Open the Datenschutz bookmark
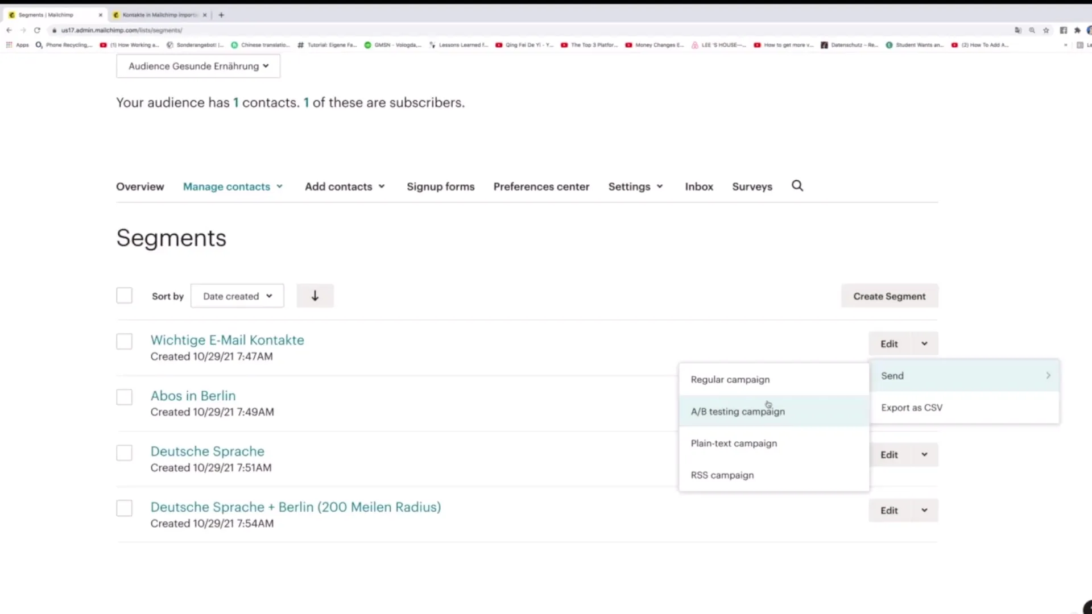Screen dimensions: 1092x614 [850, 45]
